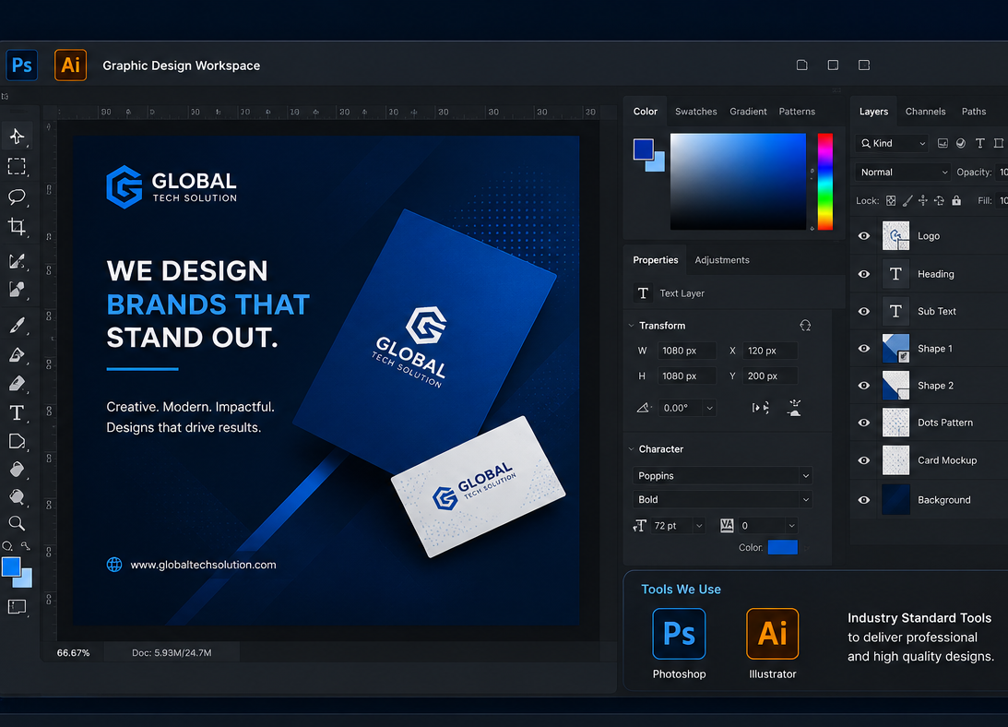Click the globe icon beside website URL
Image resolution: width=1008 pixels, height=727 pixels.
[x=114, y=565]
